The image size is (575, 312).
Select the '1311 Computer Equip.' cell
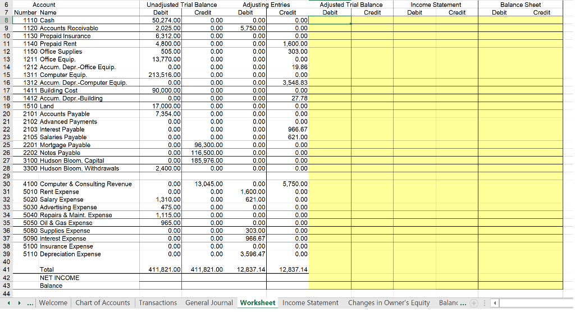55,75
